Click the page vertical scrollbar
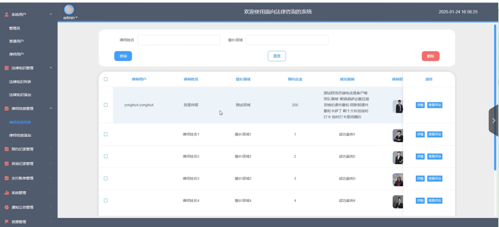 pyautogui.click(x=495, y=97)
